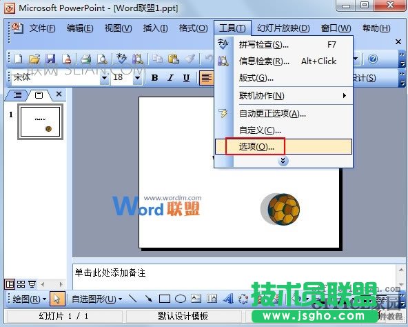Switch to Normal view button
Image resolution: width=408 pixels, height=327 pixels.
10,284
